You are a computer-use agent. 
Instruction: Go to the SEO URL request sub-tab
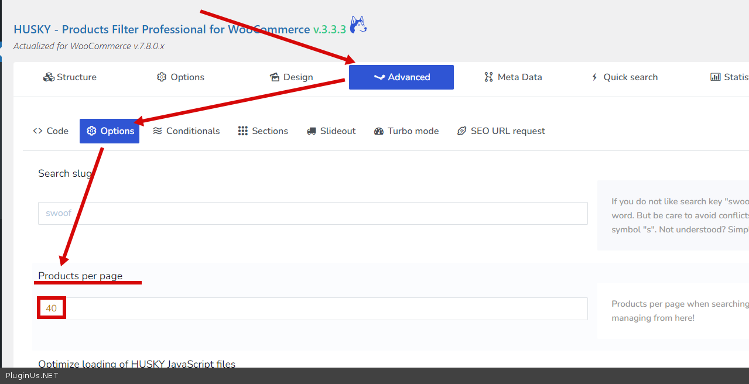click(x=501, y=131)
